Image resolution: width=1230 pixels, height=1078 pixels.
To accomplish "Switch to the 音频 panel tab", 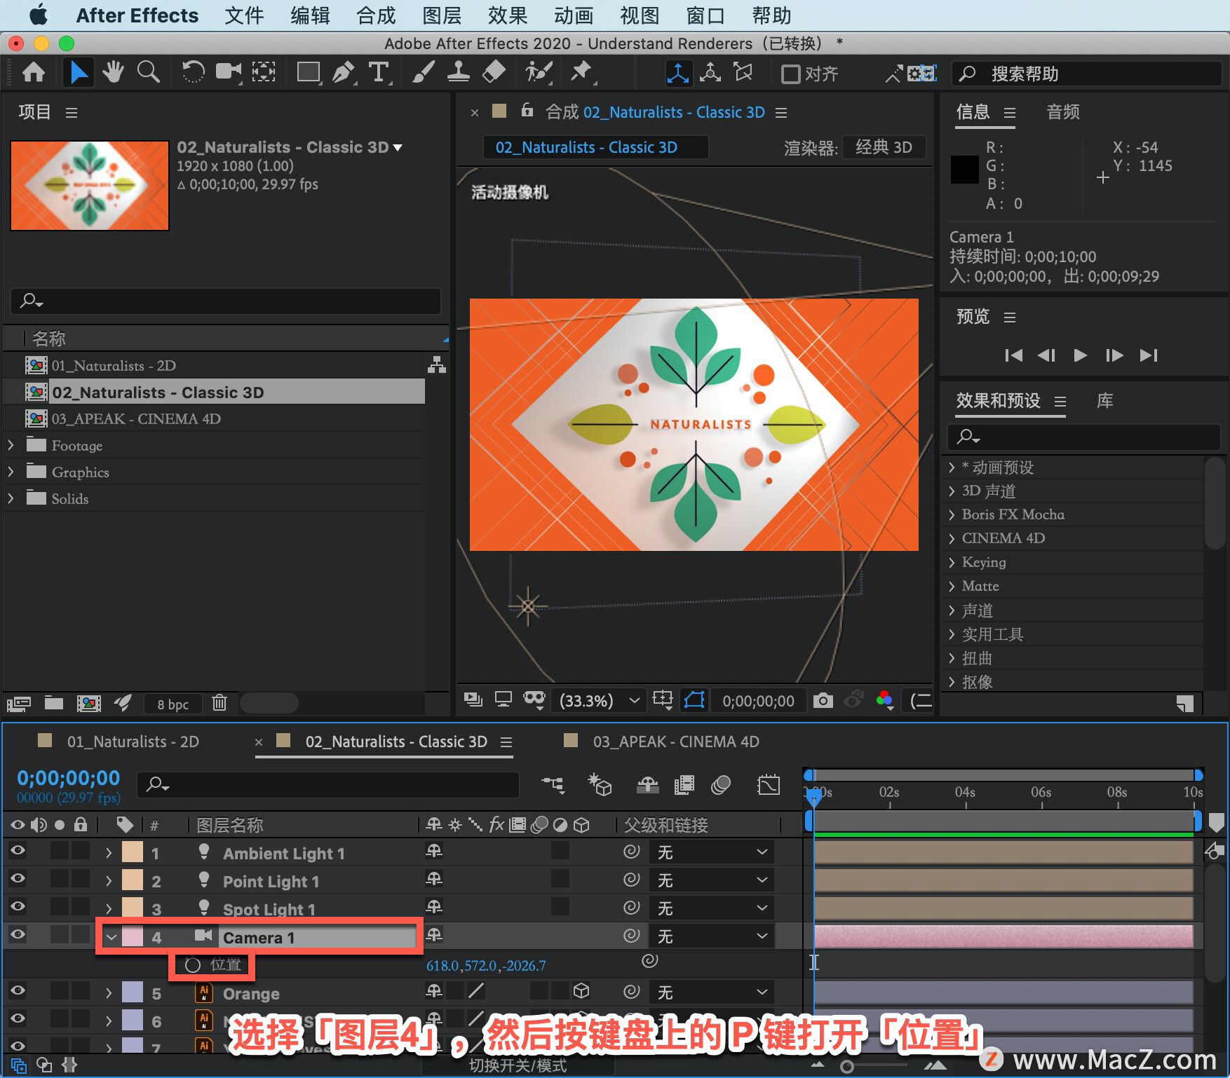I will point(1063,111).
